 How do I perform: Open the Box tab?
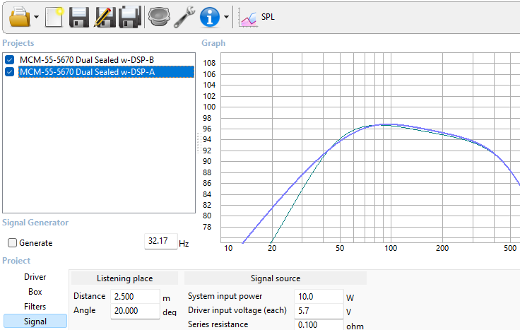click(x=35, y=292)
